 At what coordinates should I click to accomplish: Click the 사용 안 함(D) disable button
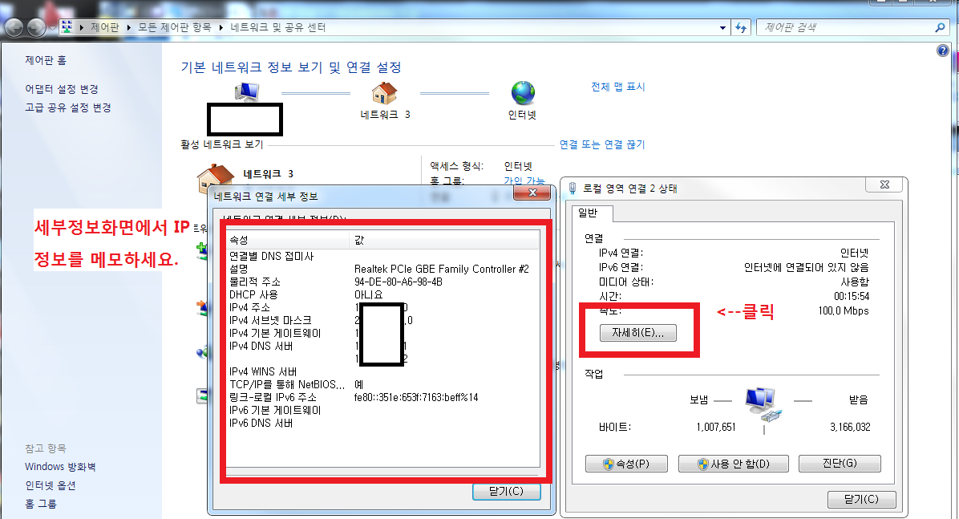click(734, 464)
